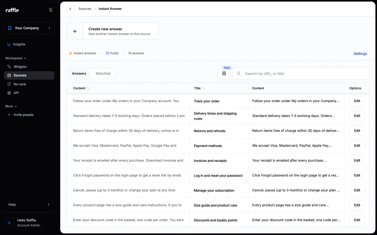
Task: Click the Instant Answer breadcrumb
Action: pos(110,9)
